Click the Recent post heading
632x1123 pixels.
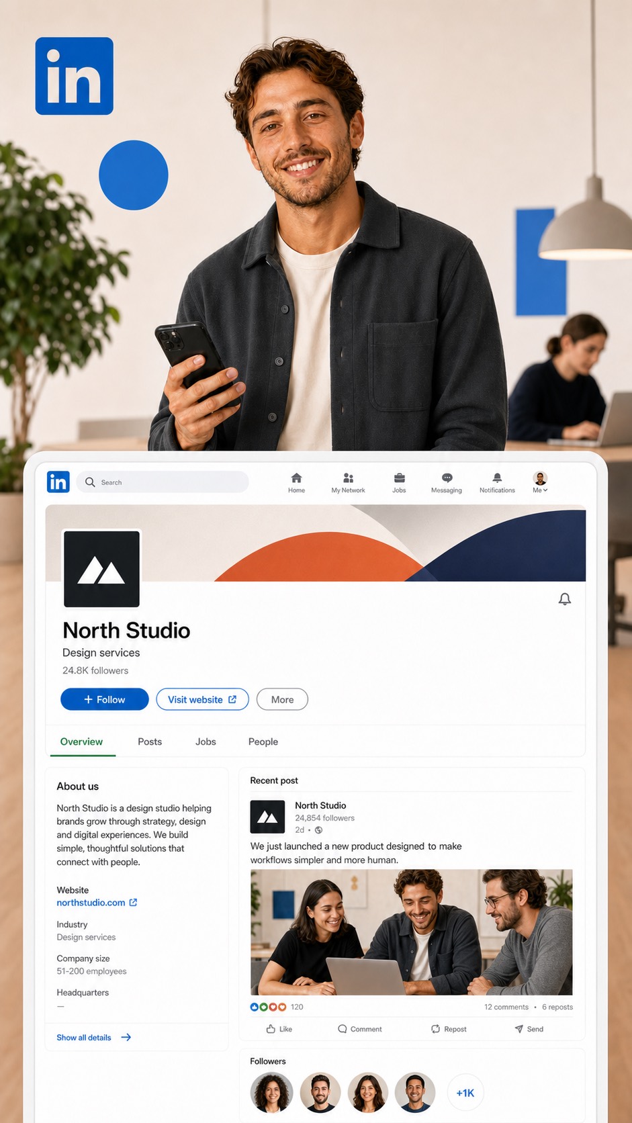(274, 780)
